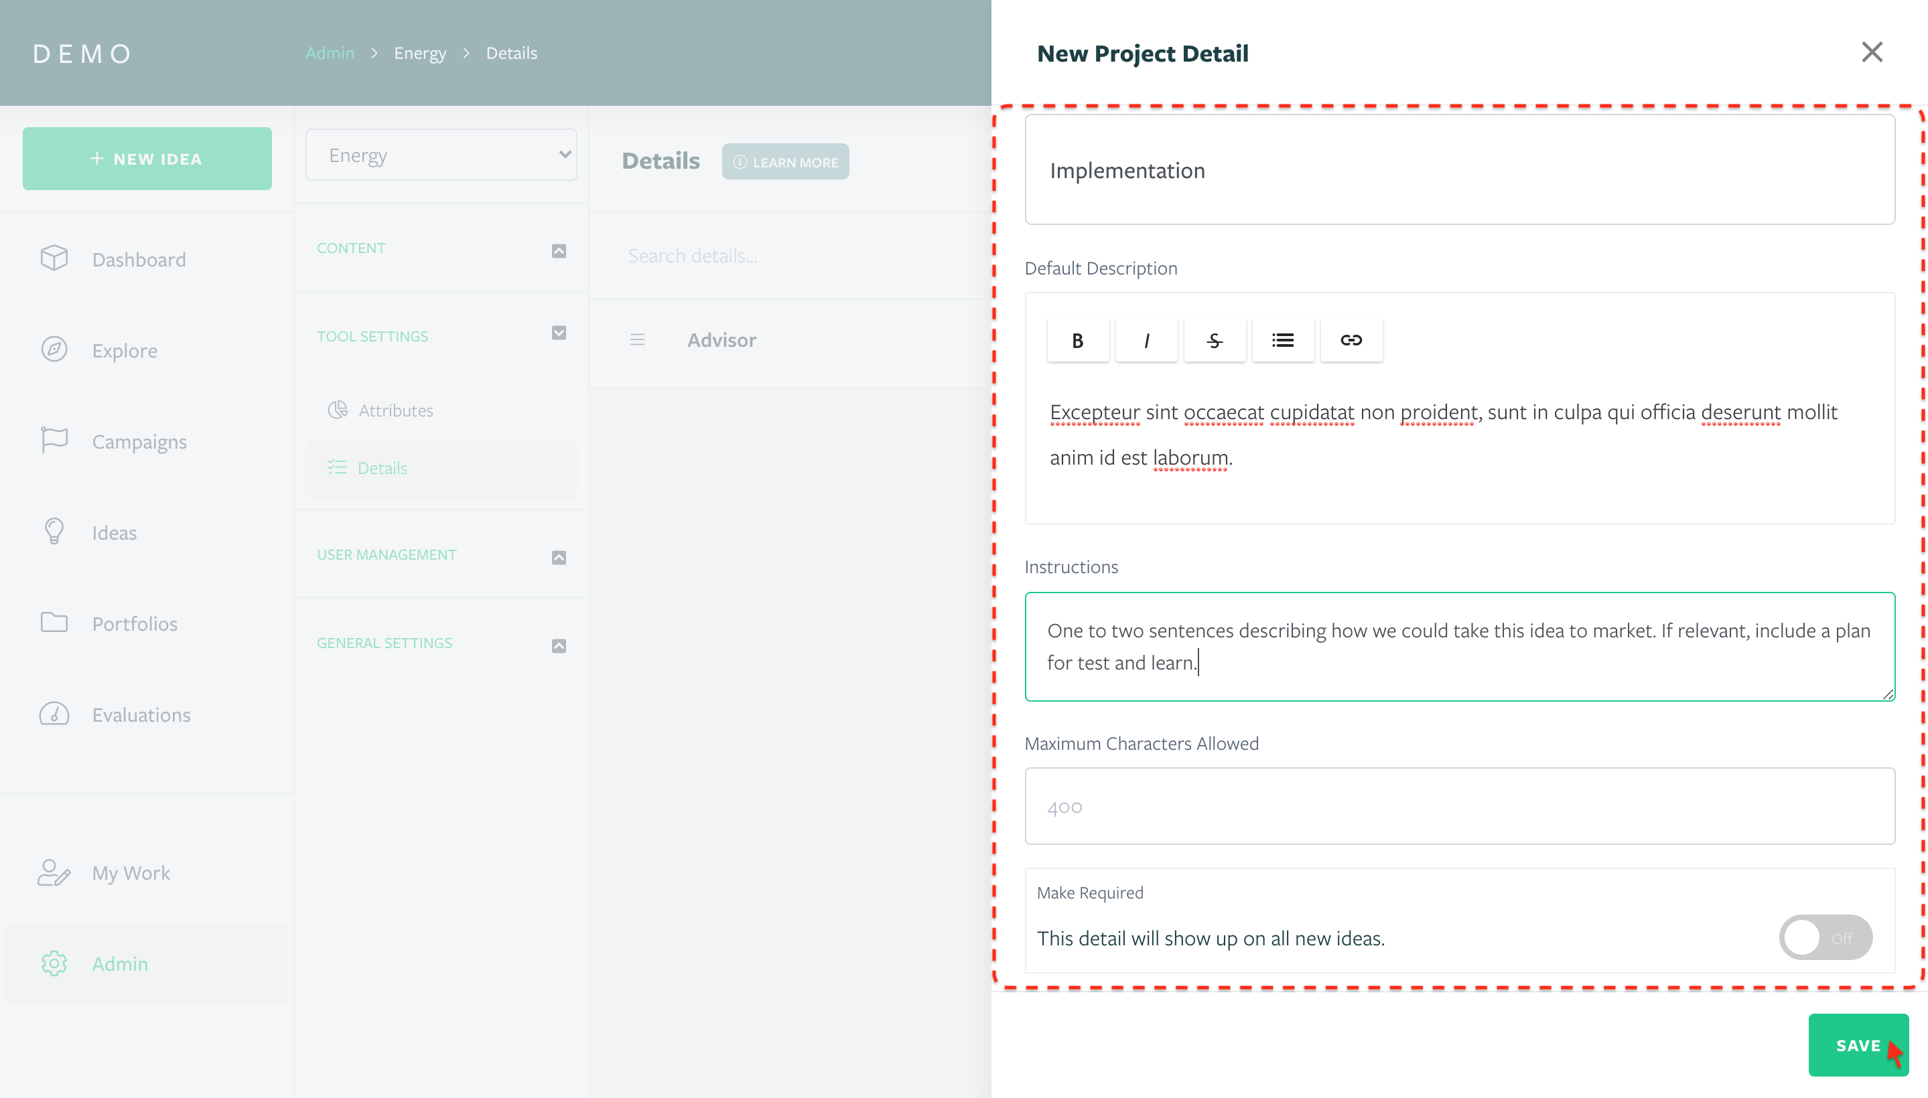Apply strikethrough formatting button

coord(1214,340)
